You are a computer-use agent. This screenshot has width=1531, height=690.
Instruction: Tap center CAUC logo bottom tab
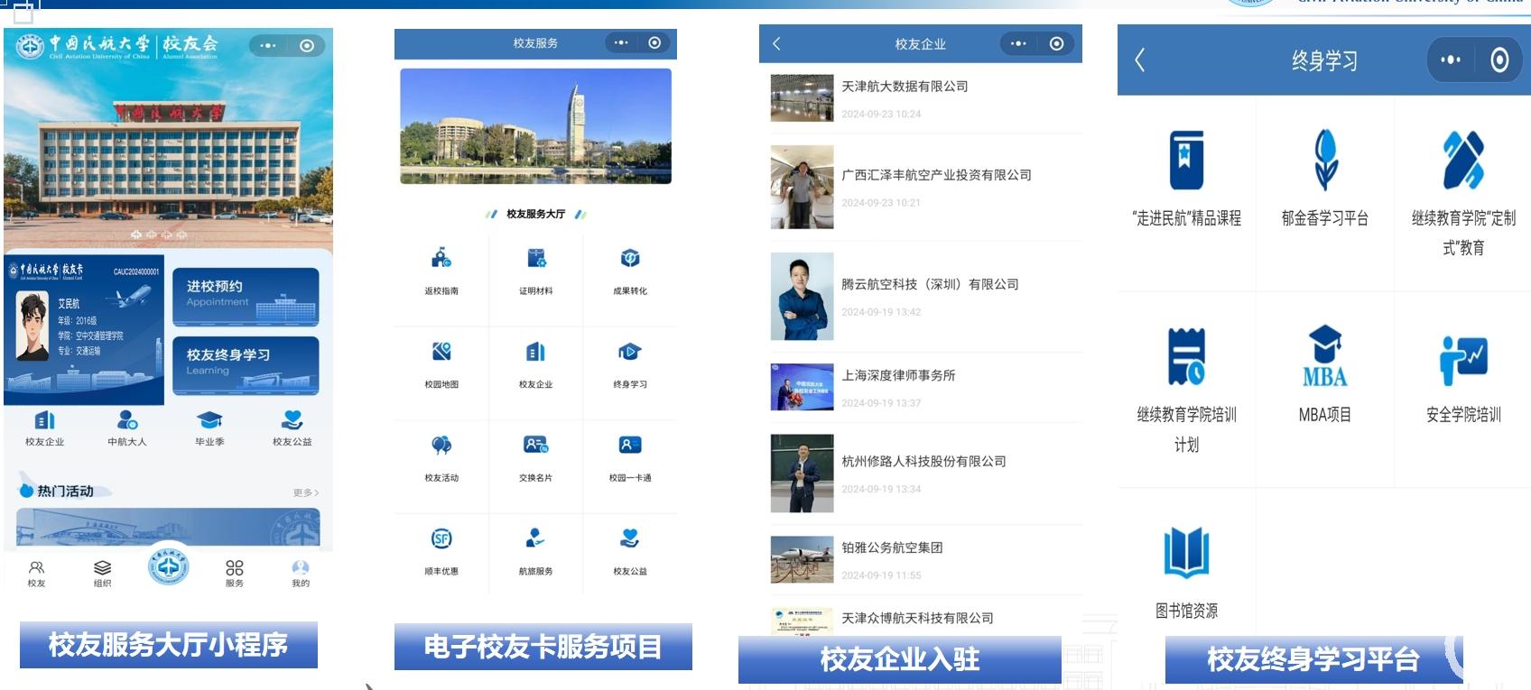(169, 568)
